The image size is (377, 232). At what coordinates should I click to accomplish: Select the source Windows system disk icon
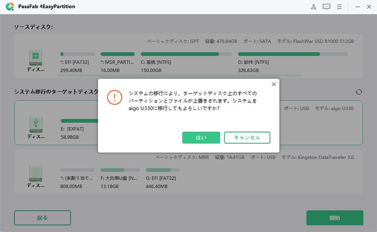[35, 57]
